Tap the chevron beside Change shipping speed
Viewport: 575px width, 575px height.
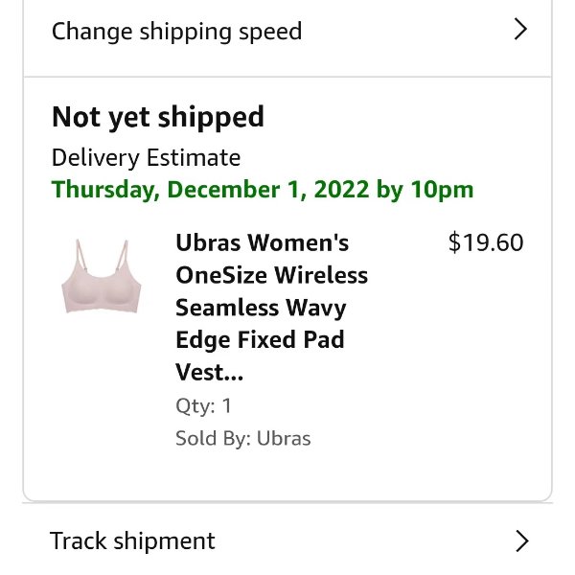pyautogui.click(x=520, y=29)
